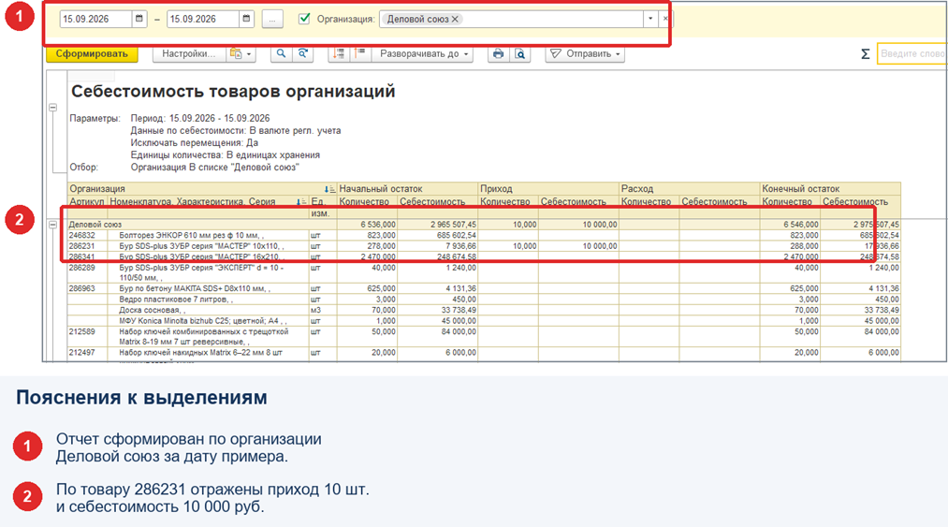Open the Настройки... button
This screenshot has width=948, height=527.
(189, 54)
